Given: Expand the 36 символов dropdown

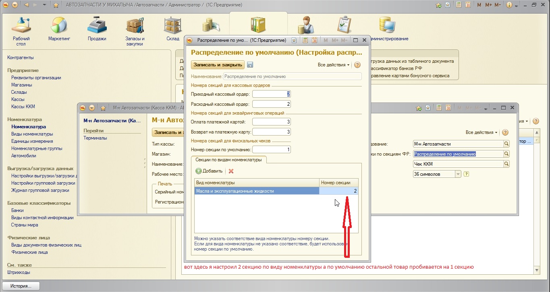Looking at the screenshot, I should click(458, 174).
